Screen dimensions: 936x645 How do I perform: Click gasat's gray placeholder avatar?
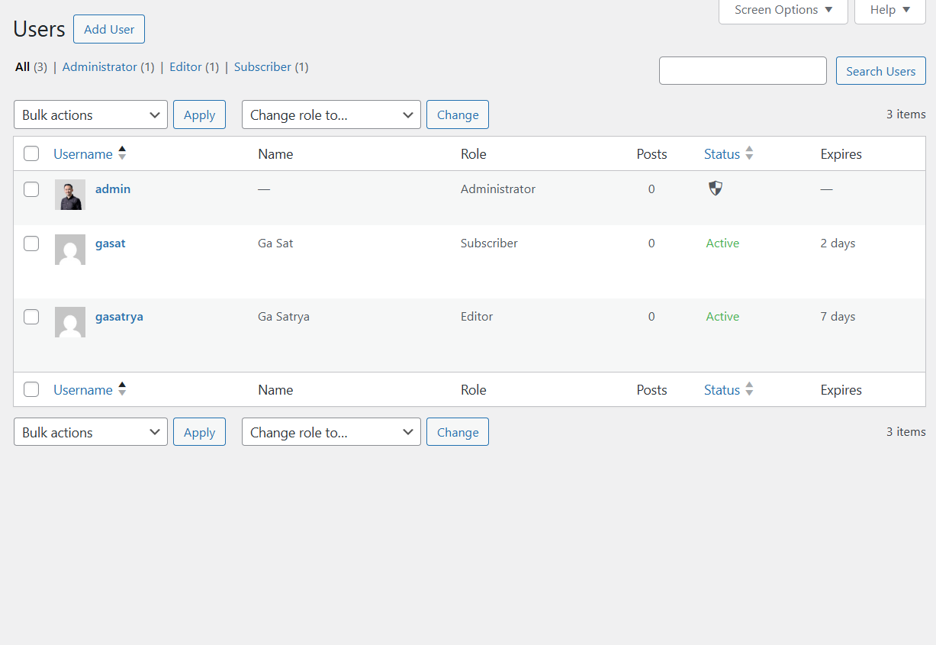coord(69,250)
